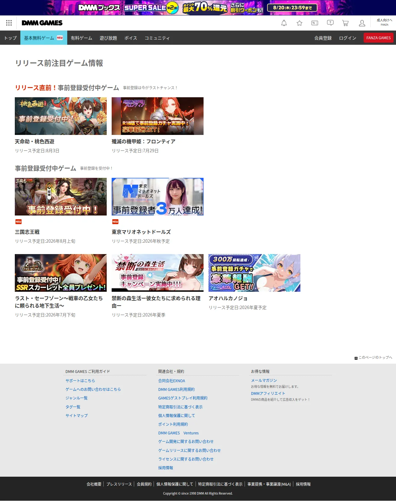The image size is (396, 502).
Task: Select the 基本無料ゲーム tab
Action: pos(44,38)
